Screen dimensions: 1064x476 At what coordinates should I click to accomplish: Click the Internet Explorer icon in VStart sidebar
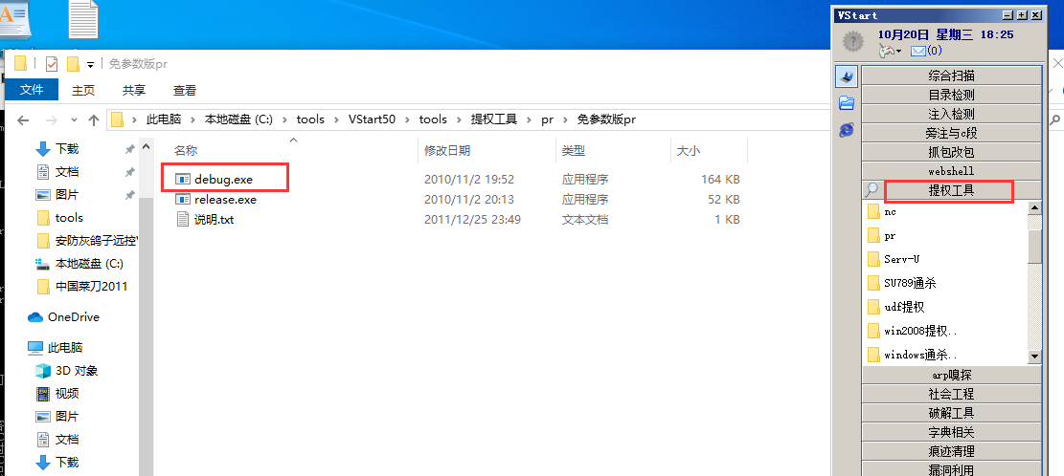[x=846, y=129]
